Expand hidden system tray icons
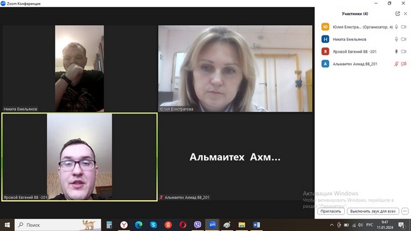411x231 pixels. [x=331, y=225]
